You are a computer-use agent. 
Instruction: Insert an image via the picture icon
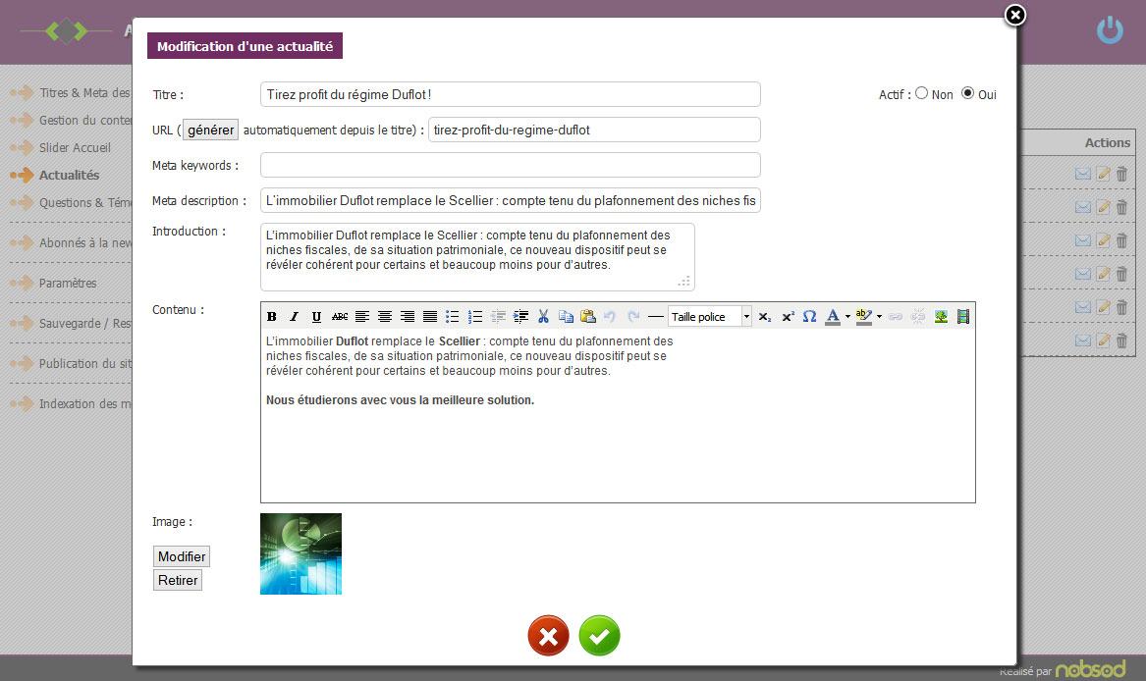(941, 316)
